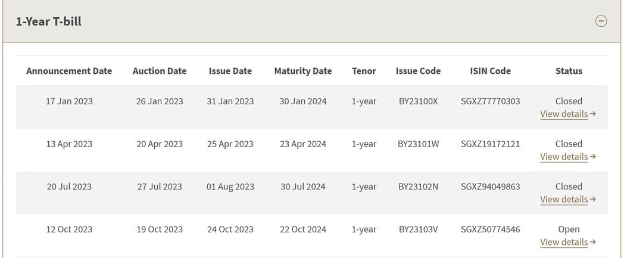Open View details for BY23101W
The image size is (627, 258).
coord(564,157)
